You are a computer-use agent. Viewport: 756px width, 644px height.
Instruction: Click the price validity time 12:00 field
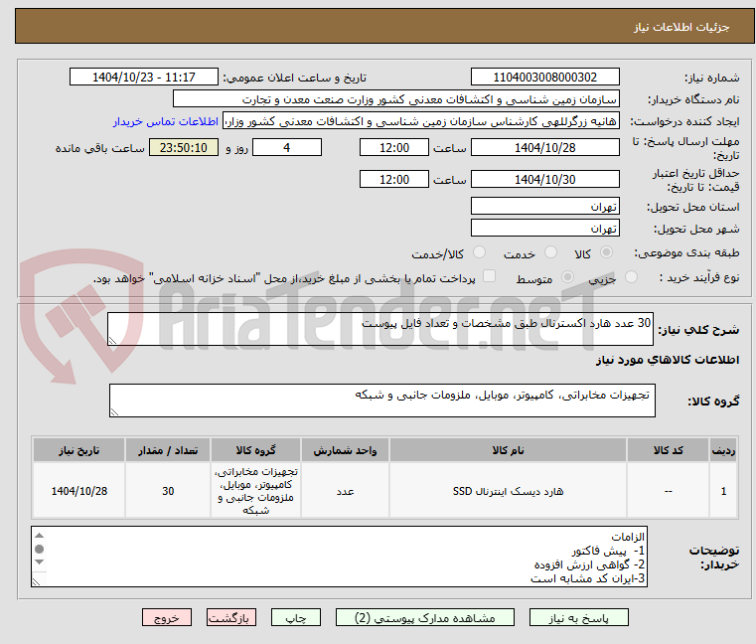(x=394, y=180)
